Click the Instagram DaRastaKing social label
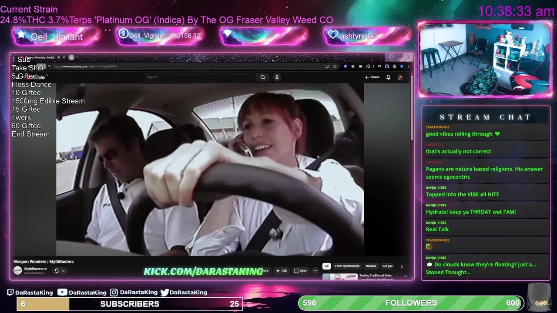This screenshot has height=313, width=557. point(134,293)
